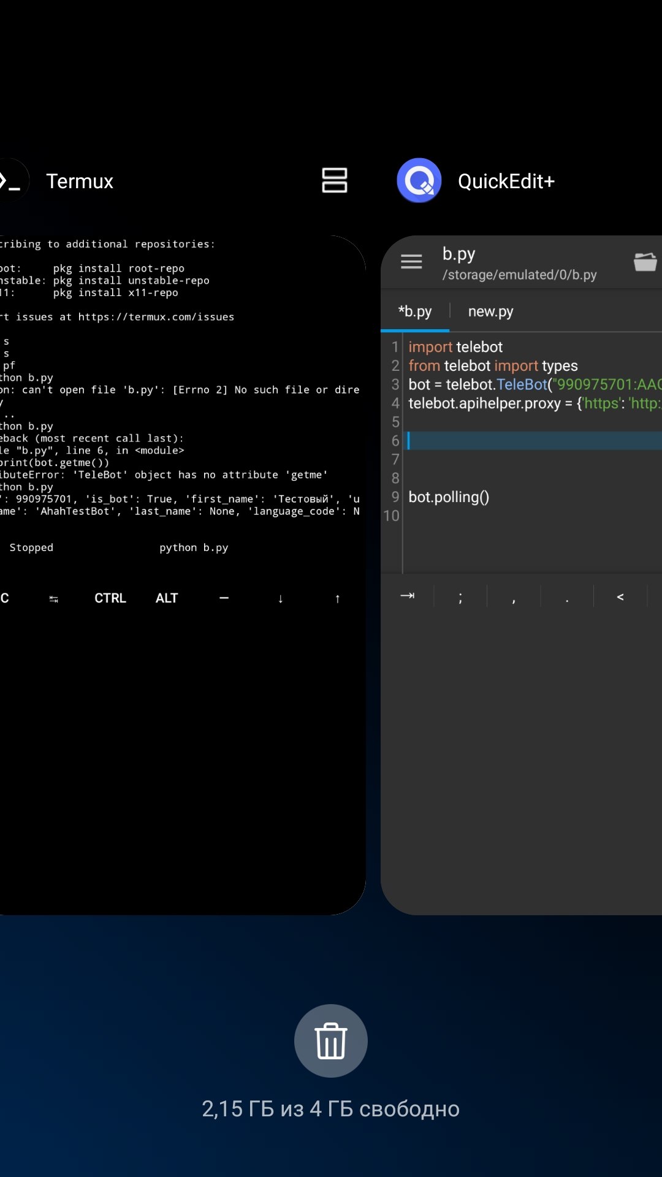Tap Termux tab key icon
Viewport: 662px width, 1177px height.
(54, 599)
